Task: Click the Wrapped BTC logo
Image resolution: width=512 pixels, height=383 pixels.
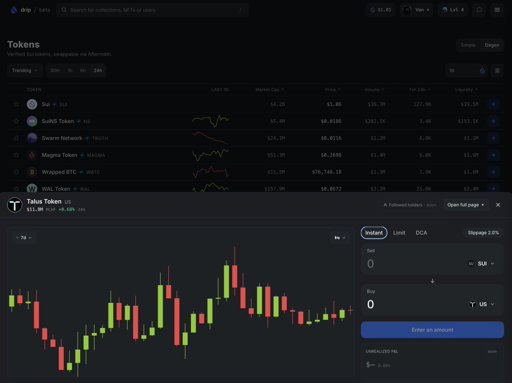Action: (x=32, y=172)
